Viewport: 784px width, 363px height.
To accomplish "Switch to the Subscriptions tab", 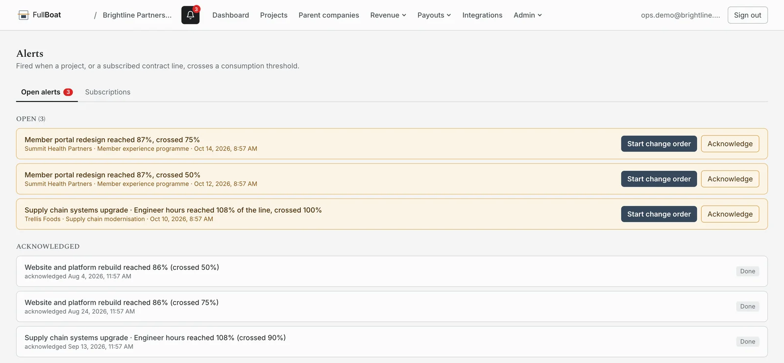I will [x=108, y=92].
